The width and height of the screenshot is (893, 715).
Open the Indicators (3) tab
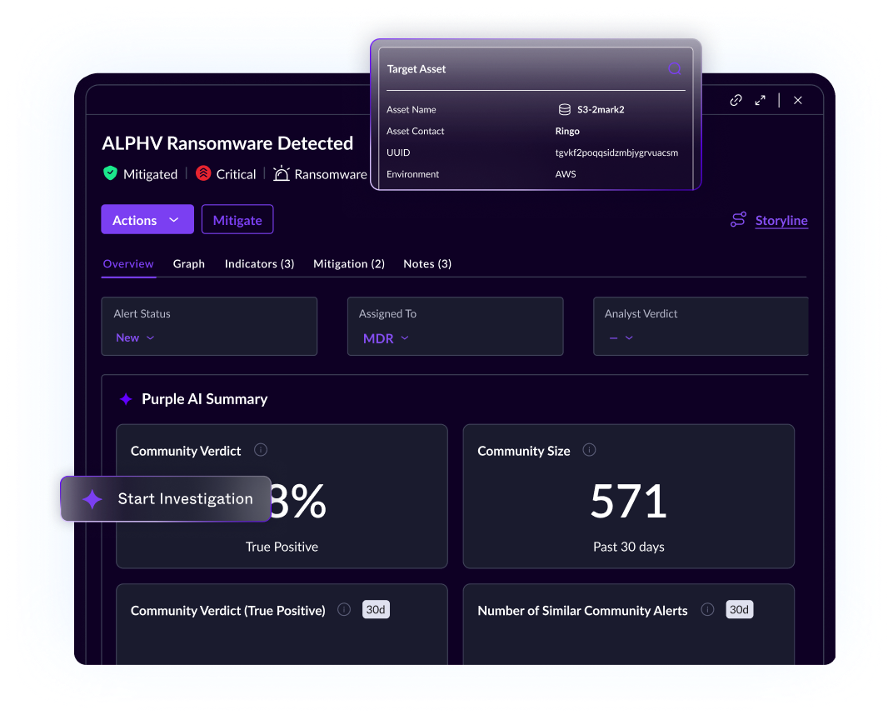pos(259,263)
